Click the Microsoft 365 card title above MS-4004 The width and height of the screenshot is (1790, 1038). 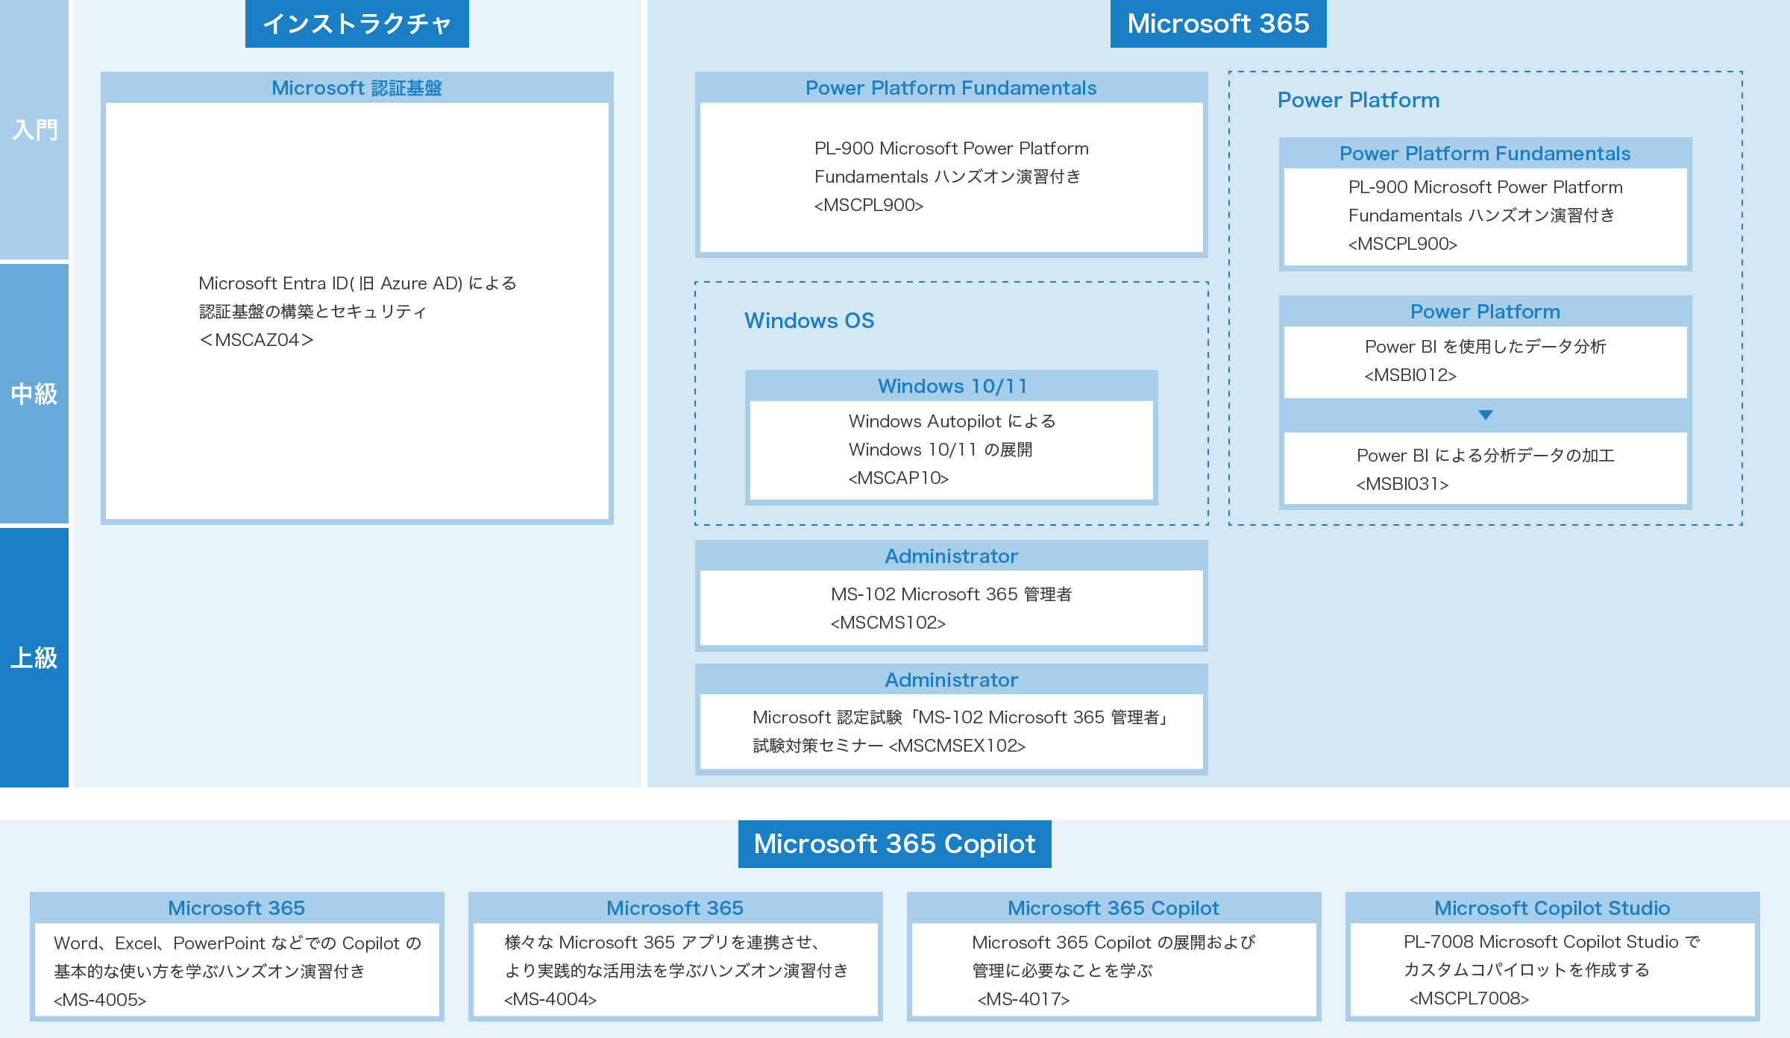(x=675, y=908)
